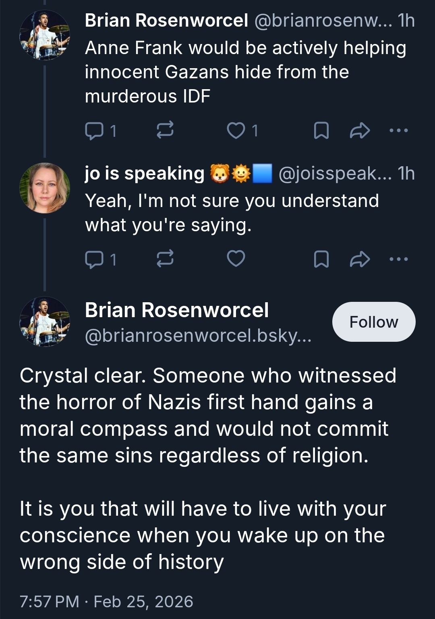435x619 pixels.
Task: Open Brian's avatar on the main post
Action: click(x=45, y=322)
